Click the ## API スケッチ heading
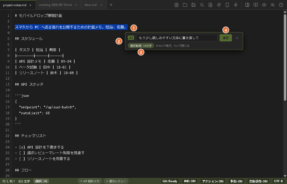Image resolution: width=287 pixels, height=184 pixels. click(29, 84)
